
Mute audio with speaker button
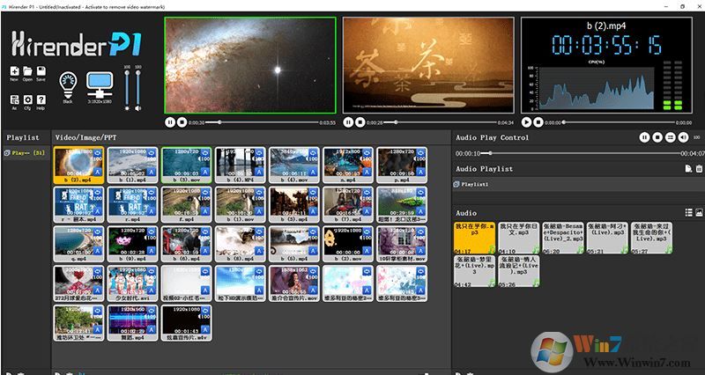[x=684, y=137]
